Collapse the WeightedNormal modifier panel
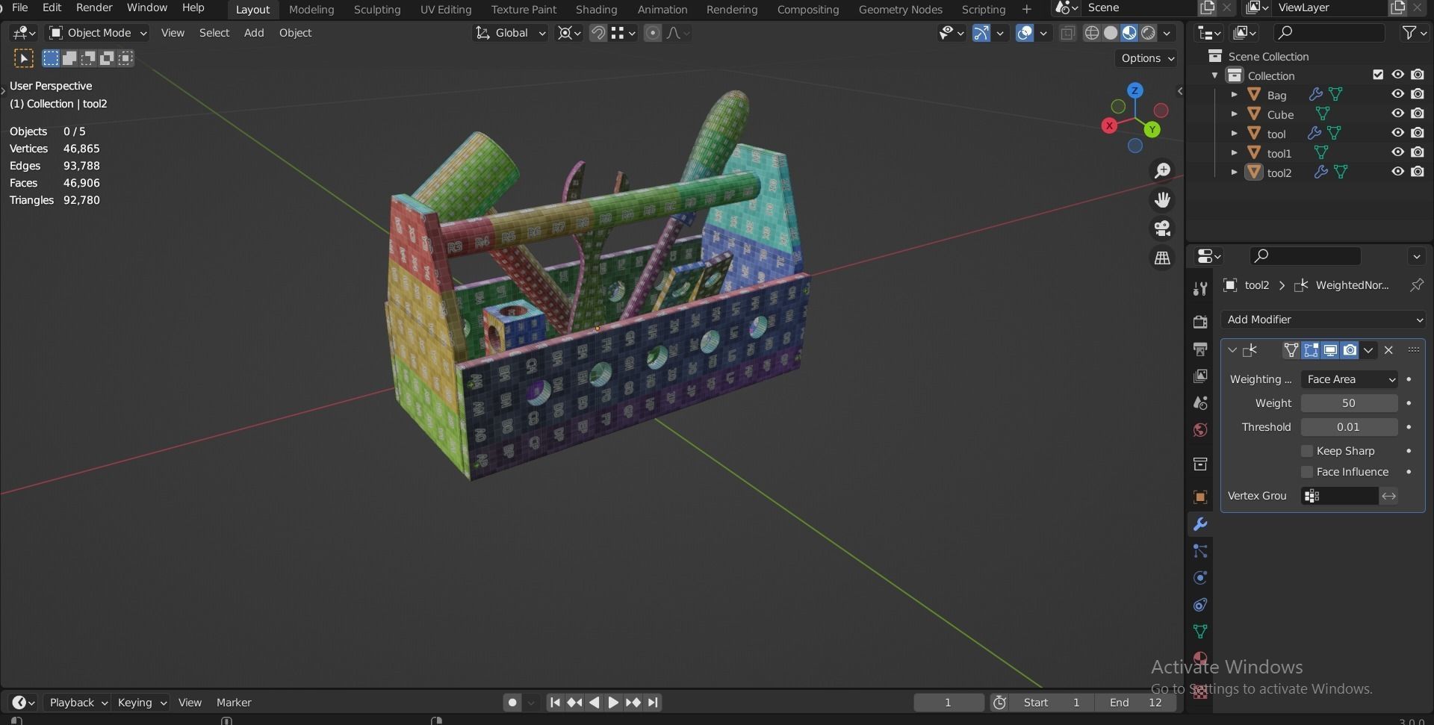The height and width of the screenshot is (725, 1434). [1232, 350]
